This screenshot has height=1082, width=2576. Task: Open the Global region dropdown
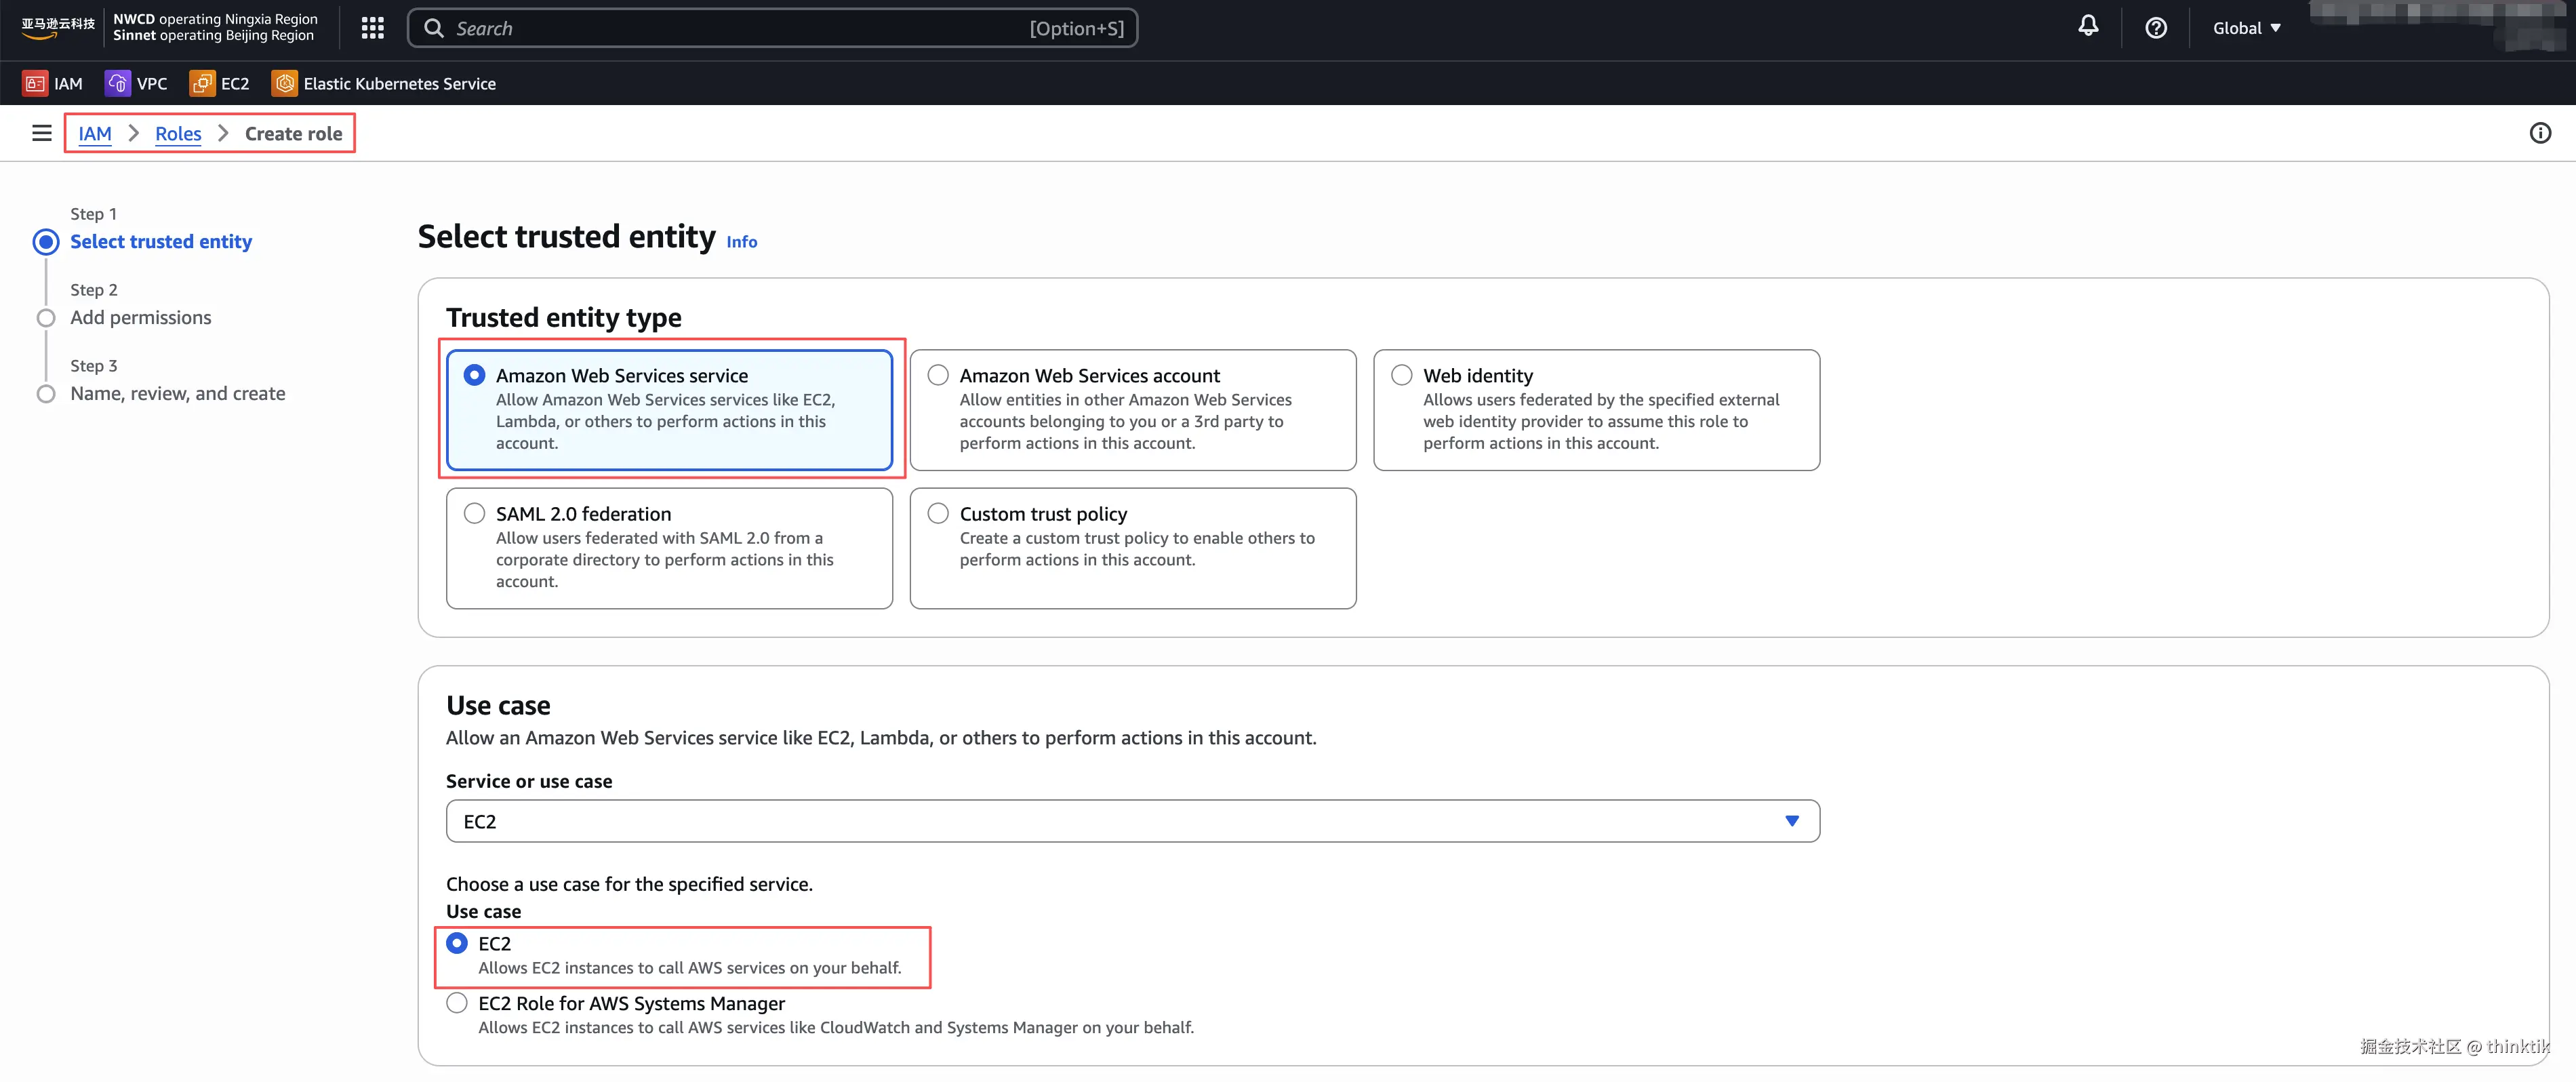point(2246,28)
